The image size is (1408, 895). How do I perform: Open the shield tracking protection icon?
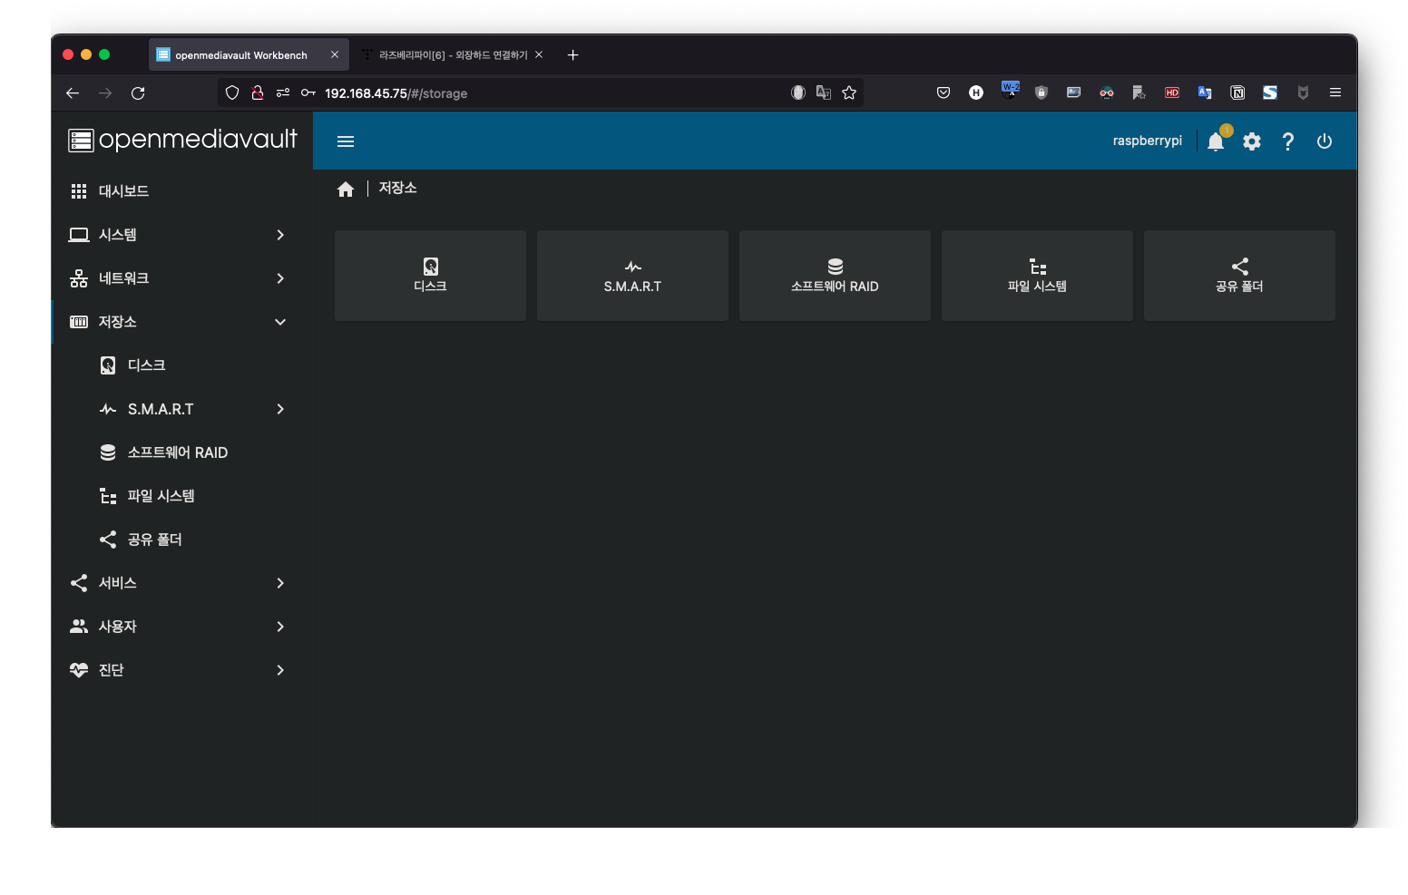tap(232, 92)
